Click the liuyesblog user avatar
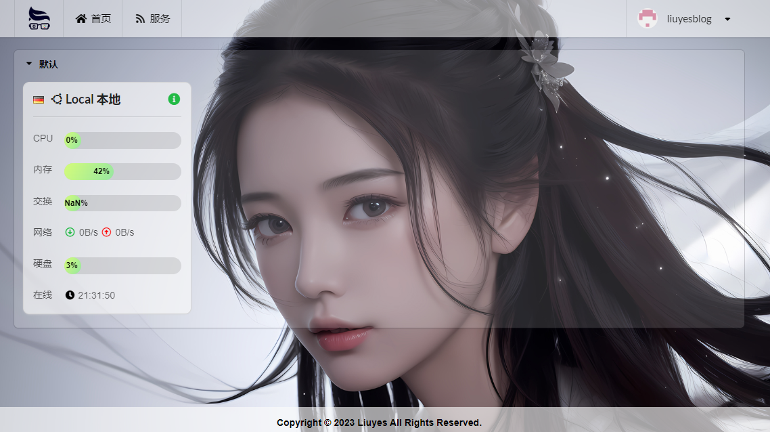The height and width of the screenshot is (432, 770). point(648,19)
